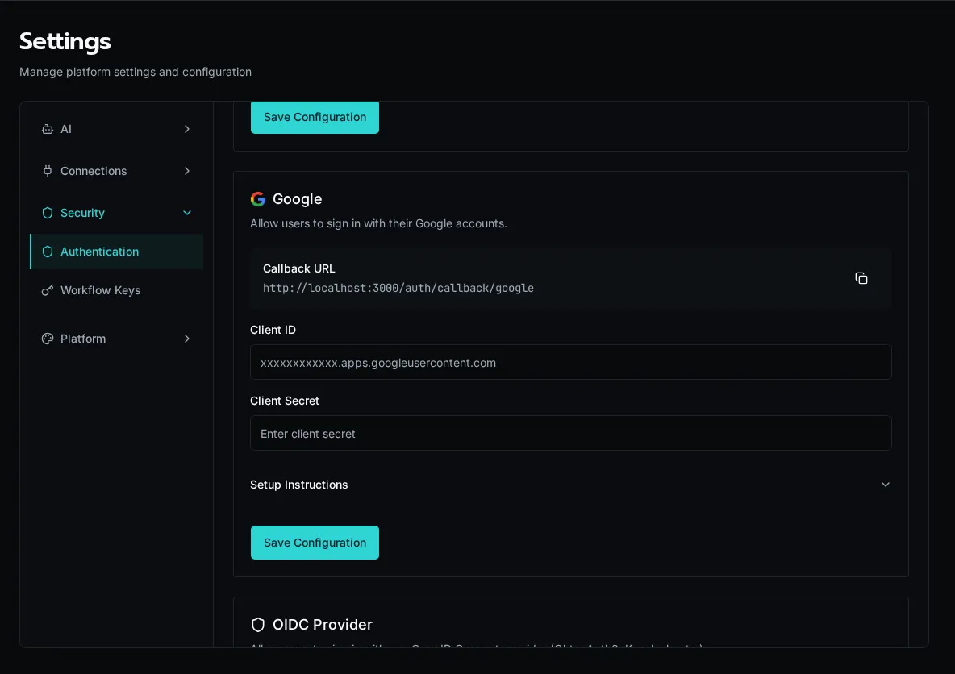Click the Platform label in sidebar
Screen dimensions: 955x674
pos(83,339)
